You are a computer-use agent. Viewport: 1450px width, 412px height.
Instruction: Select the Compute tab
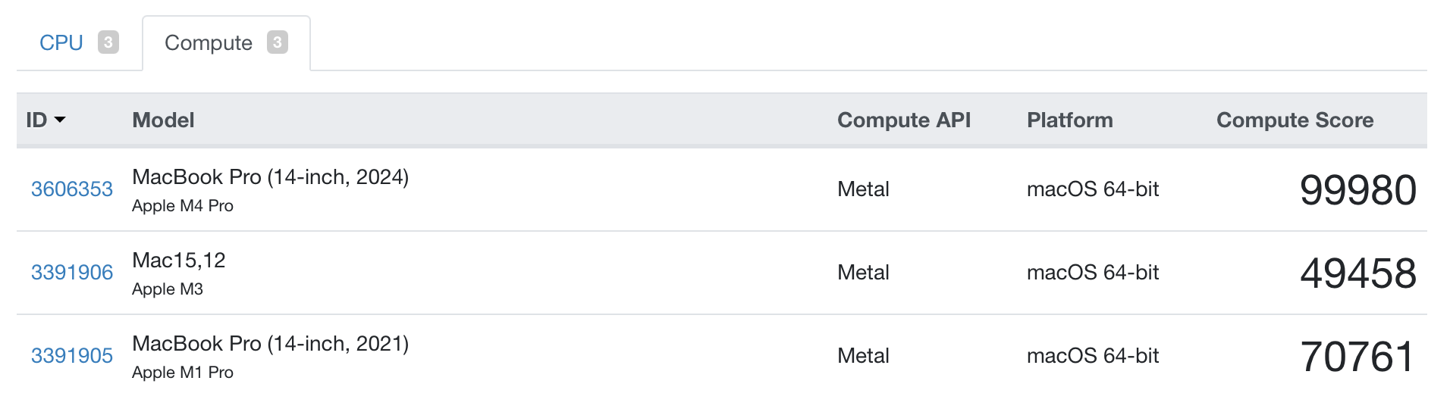tap(209, 43)
